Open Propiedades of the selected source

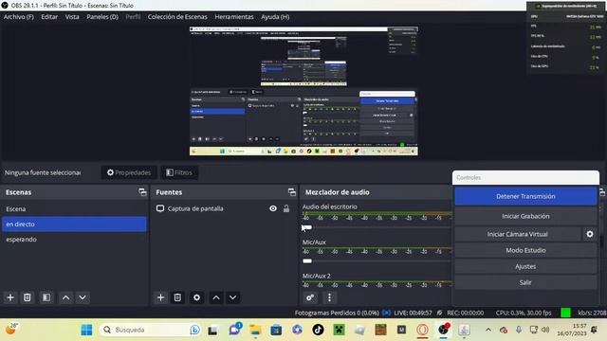[129, 172]
